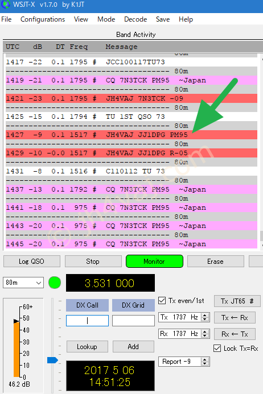Open the Help menu
This screenshot has width=263, height=394.
(186, 19)
